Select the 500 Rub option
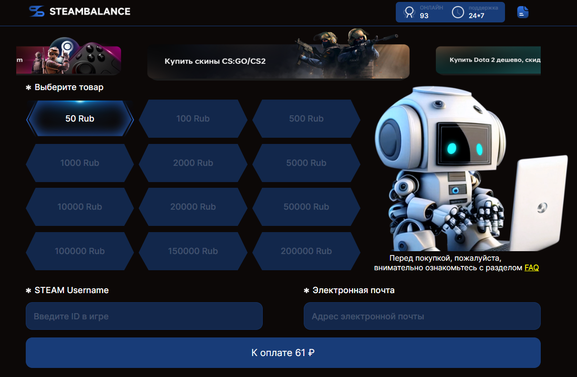The height and width of the screenshot is (377, 577). [306, 119]
